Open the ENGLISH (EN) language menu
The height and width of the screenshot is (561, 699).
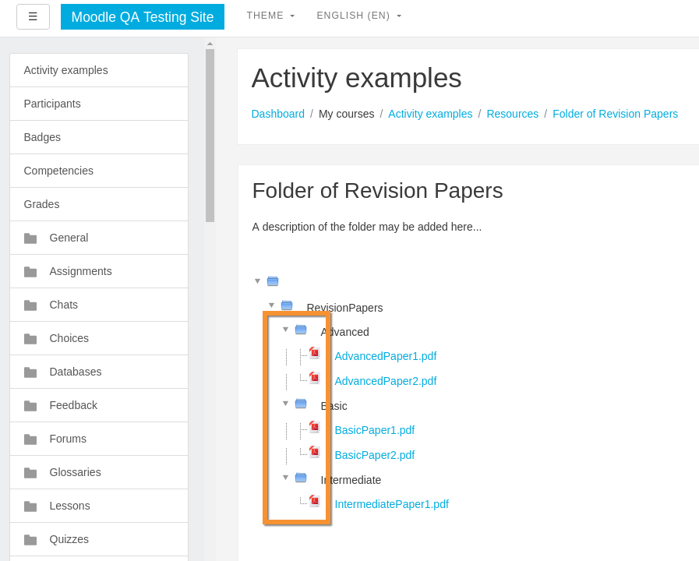[359, 16]
